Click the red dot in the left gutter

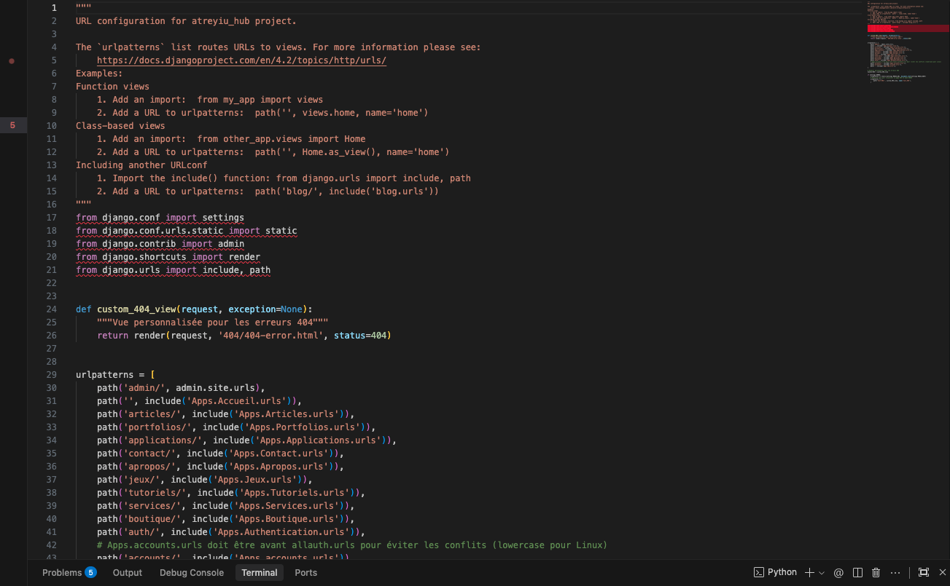coord(12,61)
